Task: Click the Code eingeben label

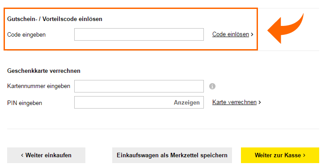Action: (x=26, y=34)
